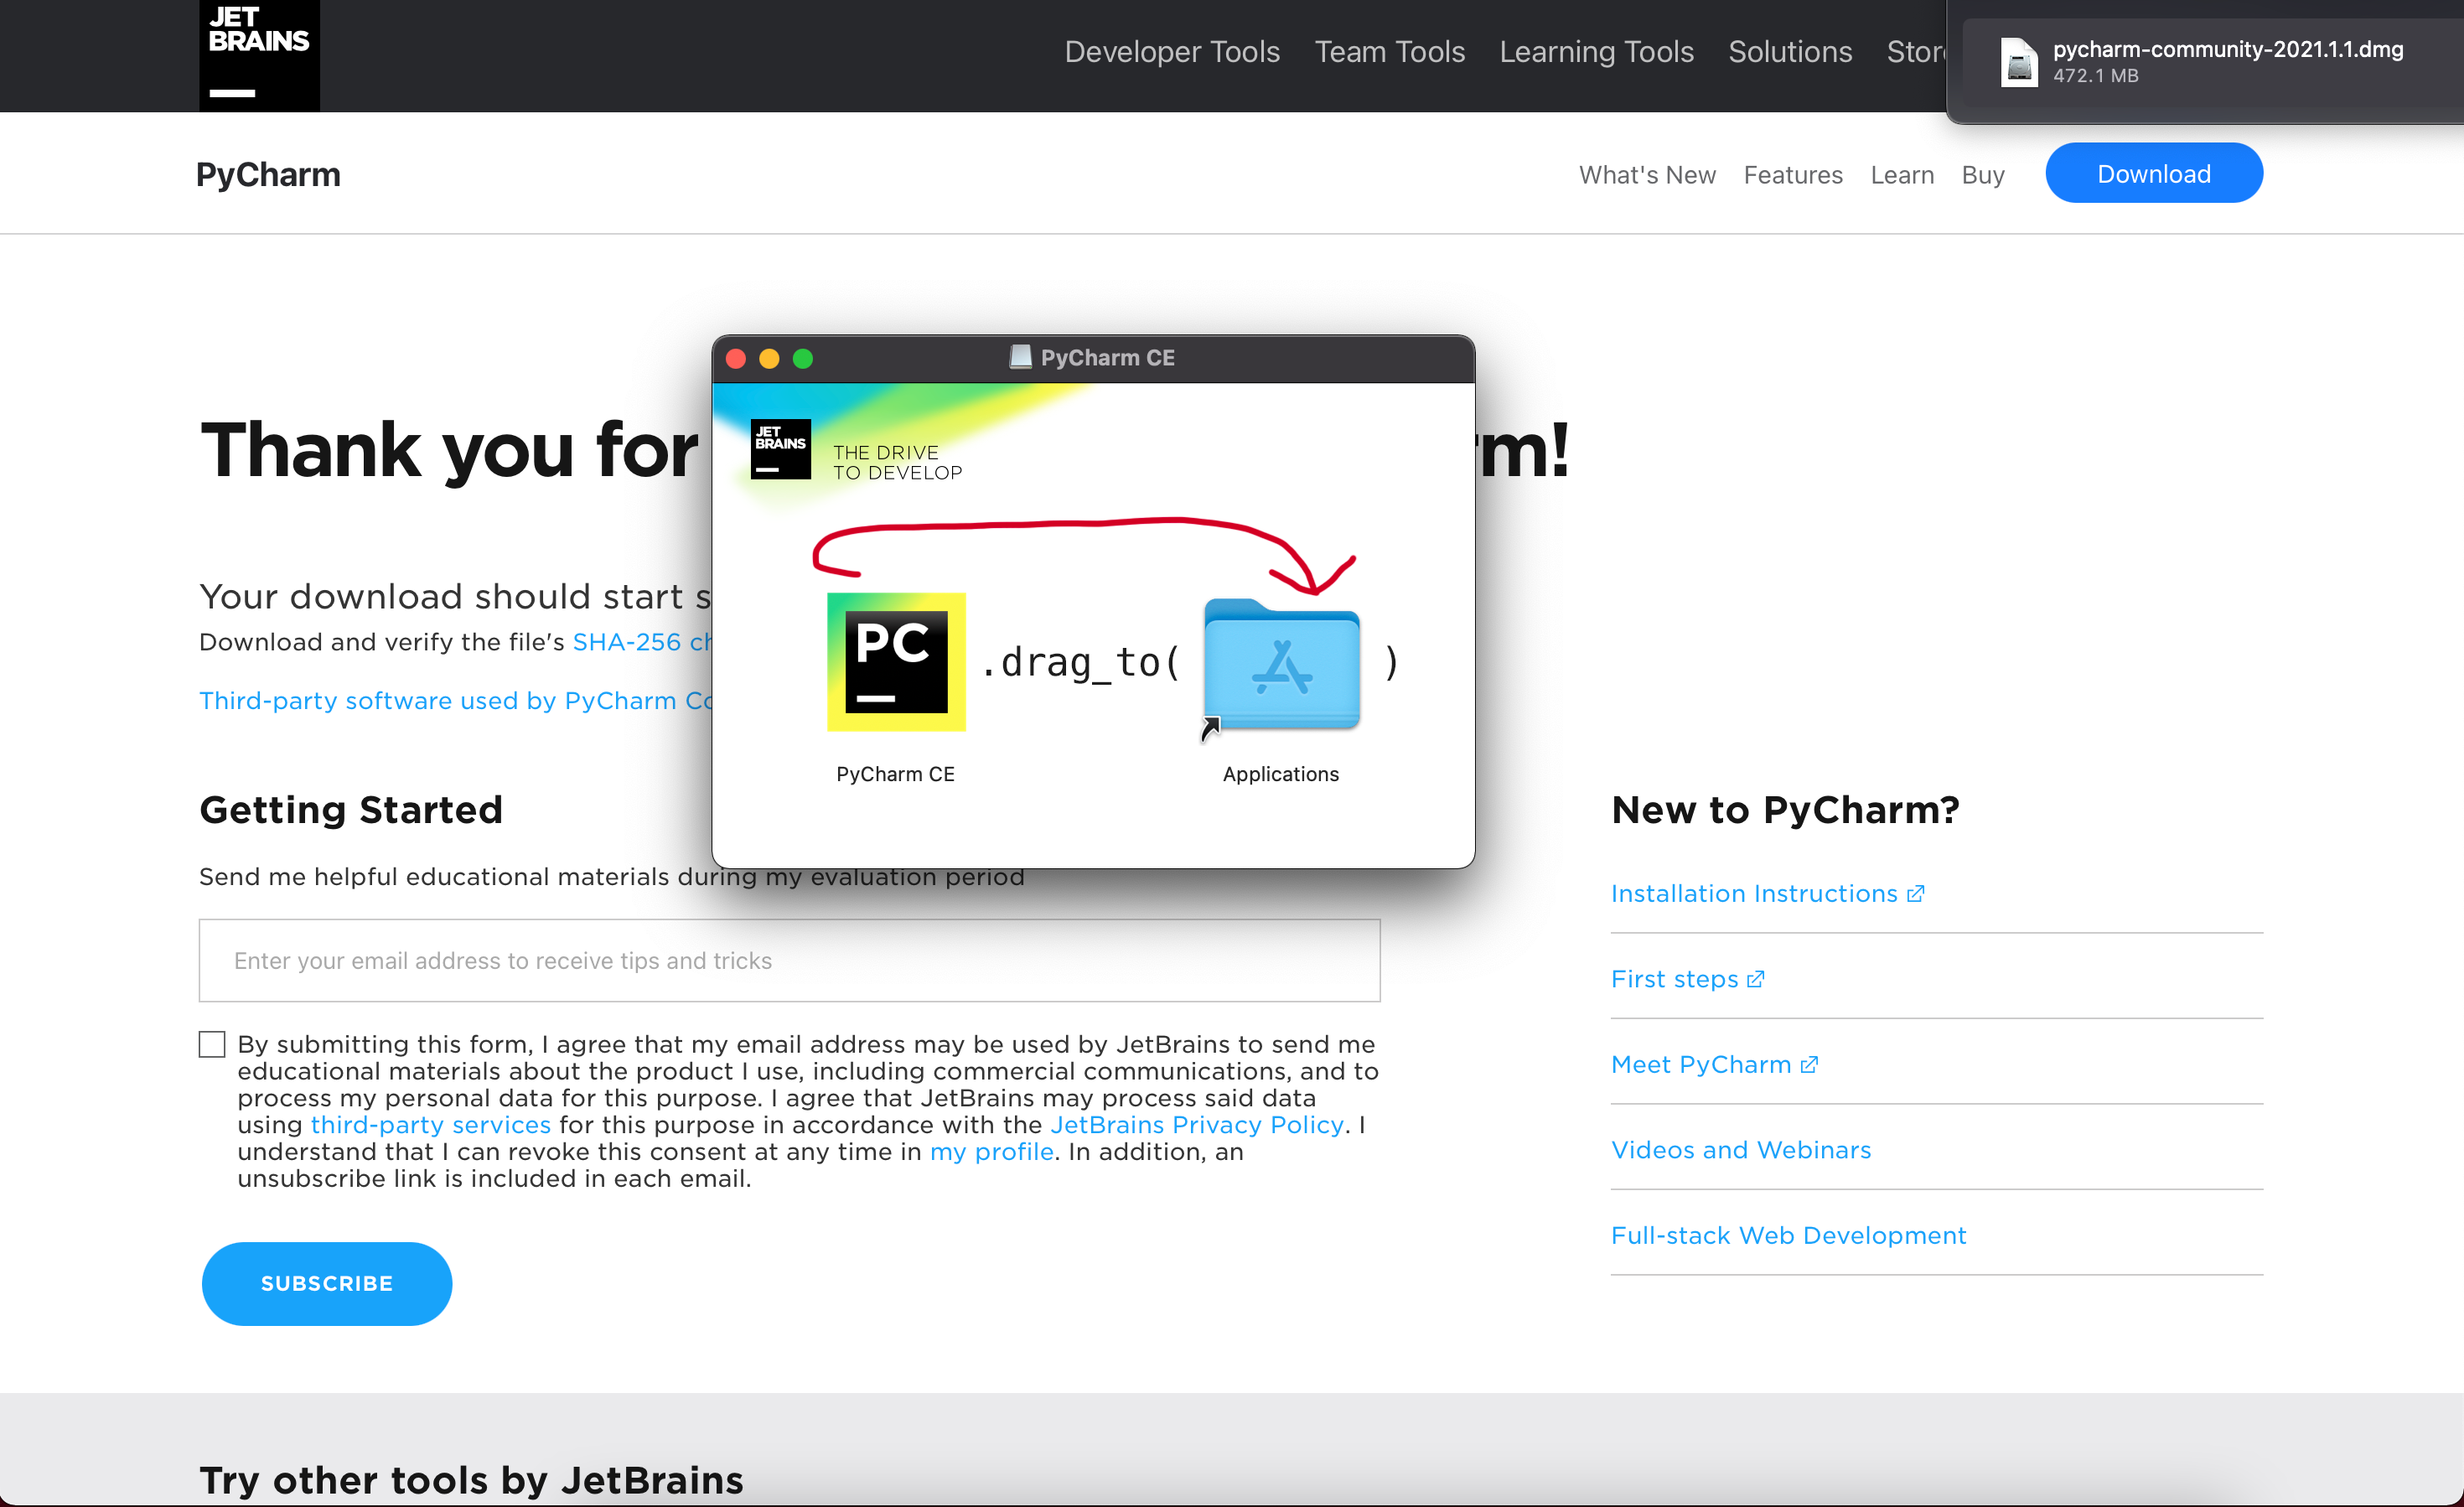Go to What's New page
The height and width of the screenshot is (1507, 2464).
pyautogui.click(x=1647, y=175)
